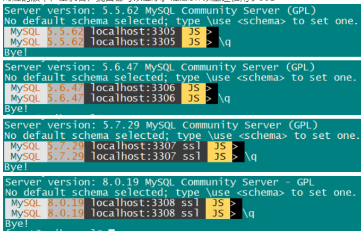Click "Bye!" beneath the 5.7.29 session
Viewport: 361px width, 232px height.
coord(15,167)
